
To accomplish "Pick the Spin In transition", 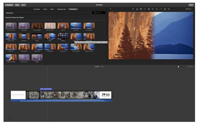I will coord(63,26).
